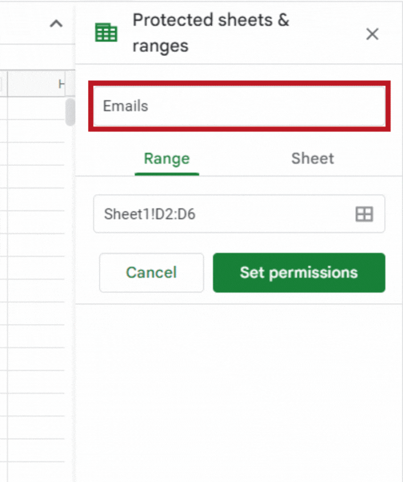Collapse the toolbar using the up chevron

(55, 23)
